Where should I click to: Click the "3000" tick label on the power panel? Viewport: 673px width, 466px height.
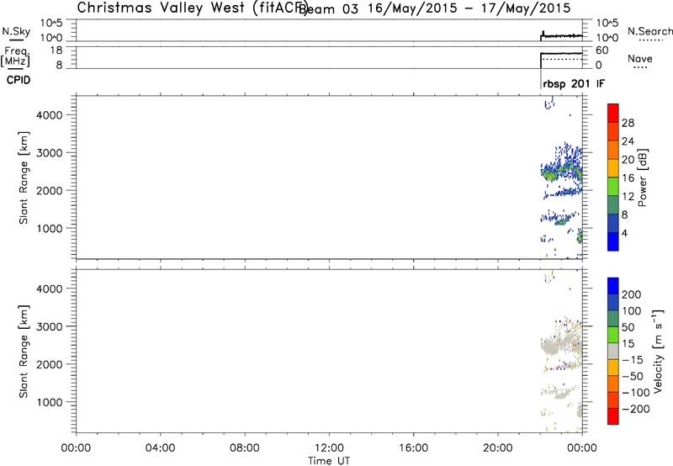point(50,153)
